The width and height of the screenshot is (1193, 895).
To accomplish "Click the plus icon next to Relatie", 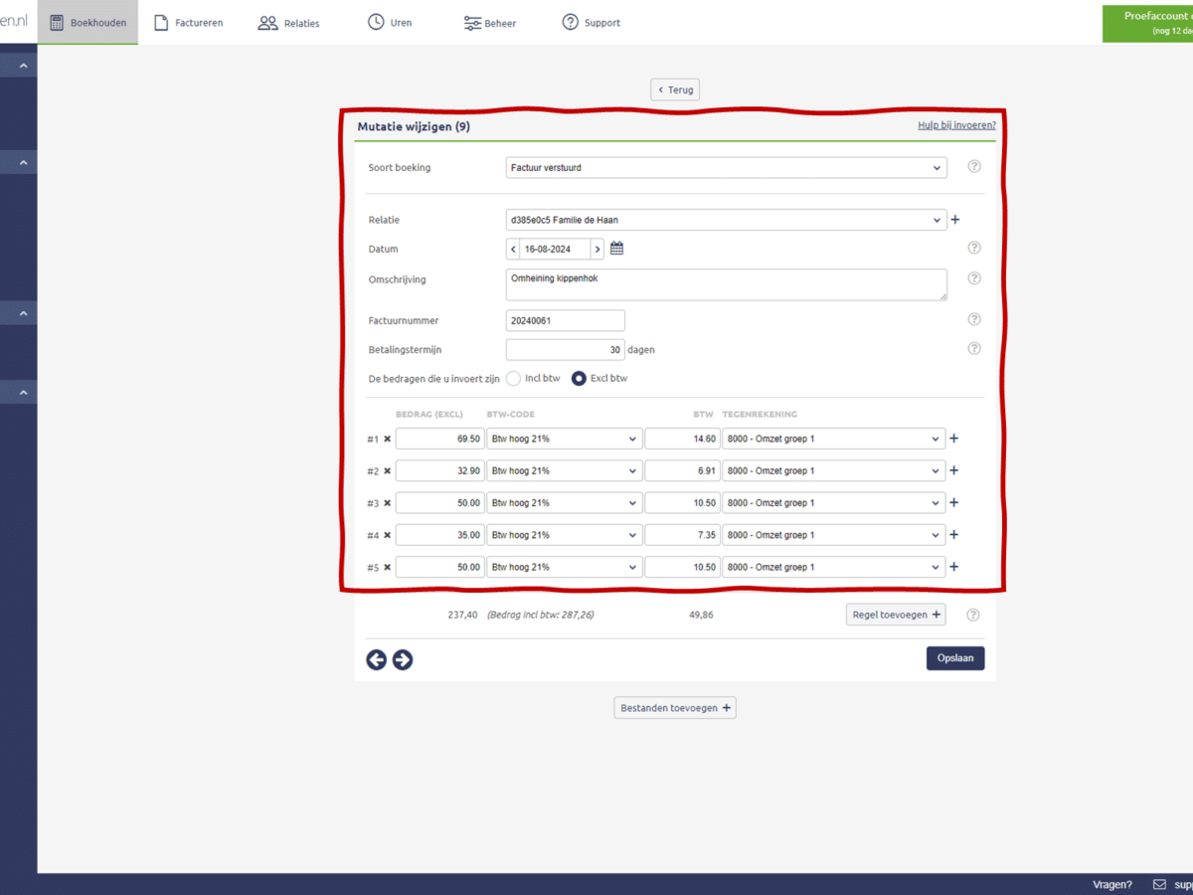I will [956, 220].
